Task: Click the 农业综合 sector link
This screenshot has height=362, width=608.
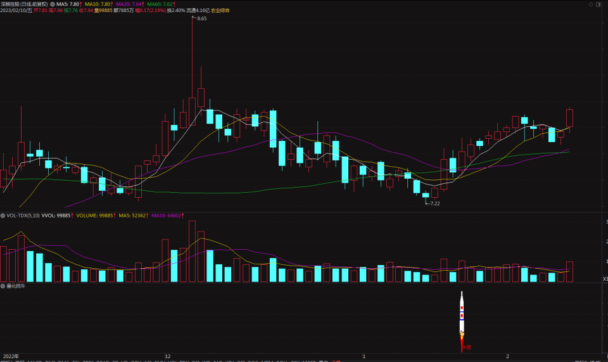Action: point(220,11)
